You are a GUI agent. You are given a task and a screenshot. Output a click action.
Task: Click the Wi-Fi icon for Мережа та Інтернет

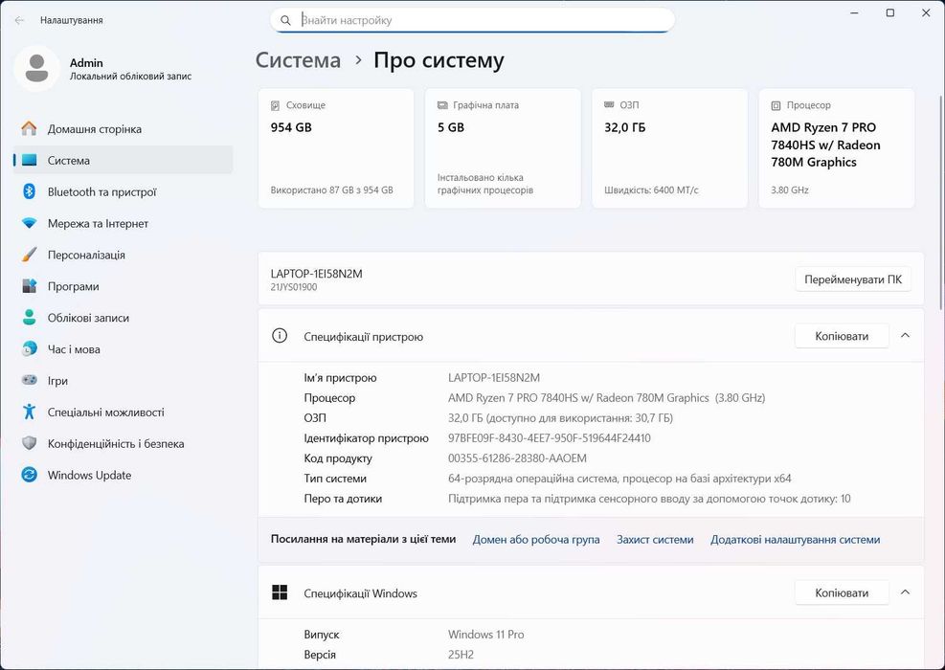click(x=29, y=223)
